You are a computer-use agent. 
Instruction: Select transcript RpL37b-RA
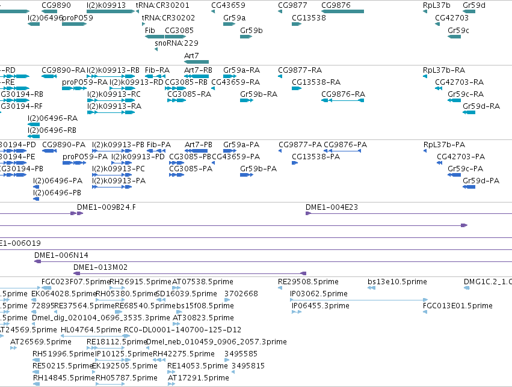pyautogui.click(x=444, y=70)
